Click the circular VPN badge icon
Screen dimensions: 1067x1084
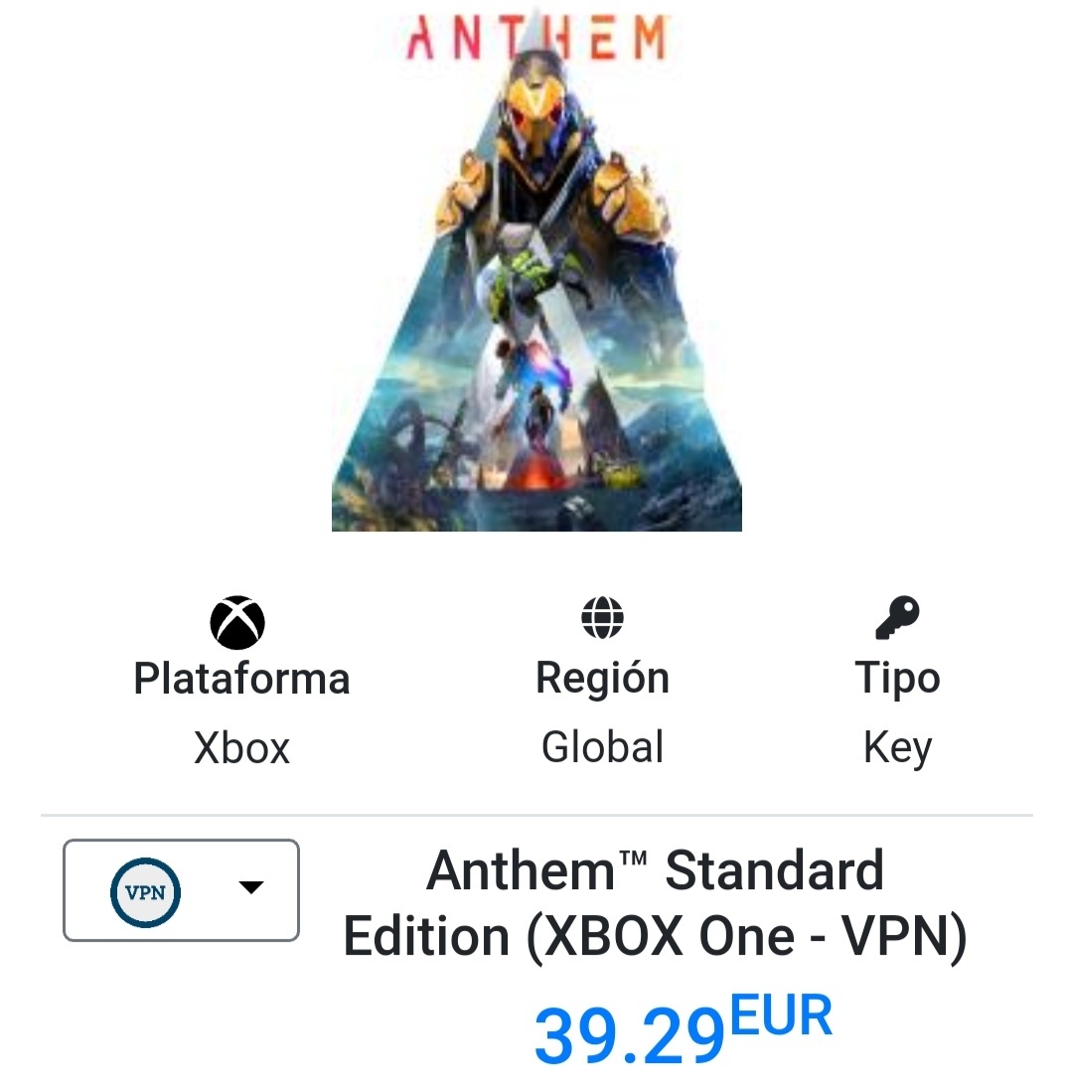146,892
